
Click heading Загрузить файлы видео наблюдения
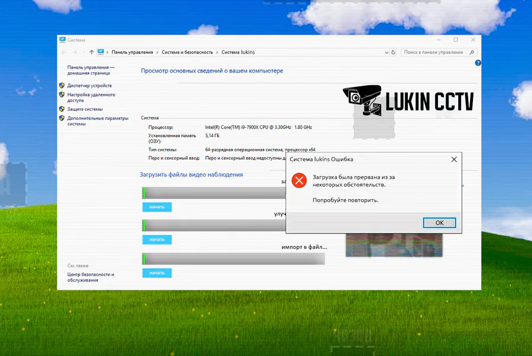coord(192,174)
